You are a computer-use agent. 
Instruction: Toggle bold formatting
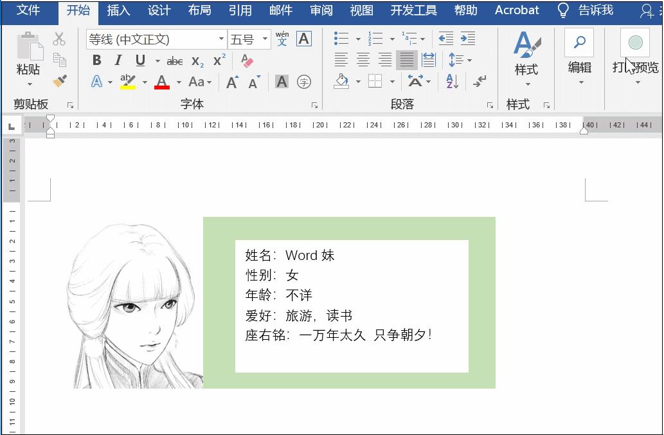(x=97, y=60)
